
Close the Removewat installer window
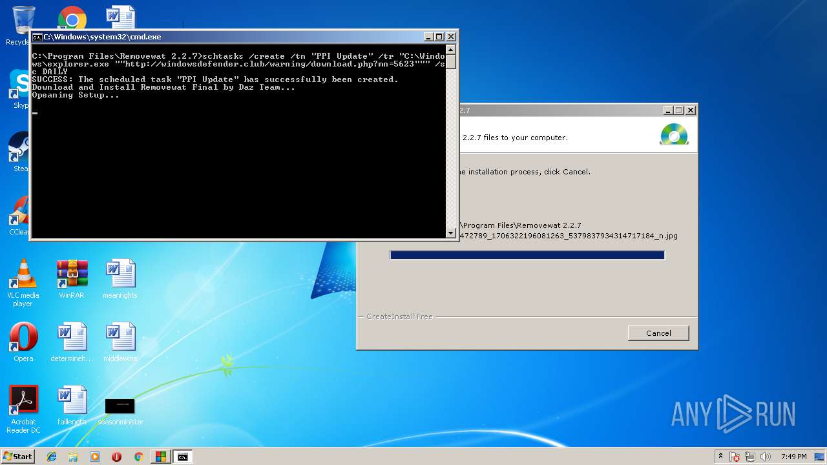pyautogui.click(x=691, y=110)
